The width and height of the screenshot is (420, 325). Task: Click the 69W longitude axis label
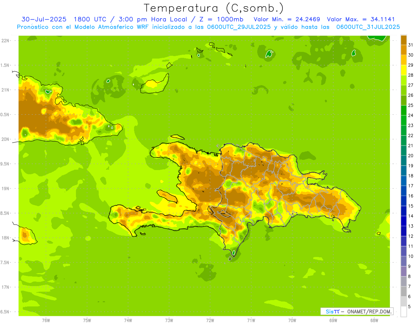(x=333, y=320)
